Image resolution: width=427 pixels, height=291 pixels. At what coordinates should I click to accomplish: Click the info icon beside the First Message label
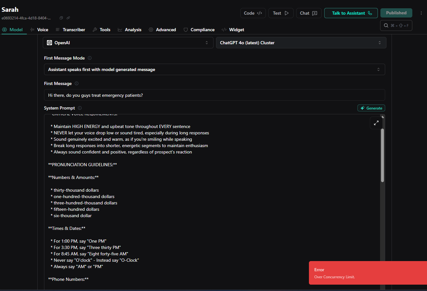coord(77,83)
